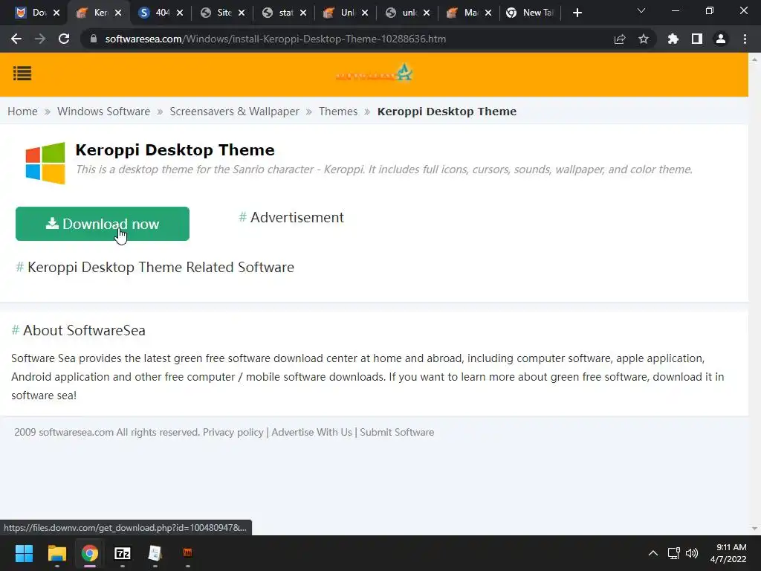Open File Explorer from taskbar
The height and width of the screenshot is (571, 761).
[56, 553]
